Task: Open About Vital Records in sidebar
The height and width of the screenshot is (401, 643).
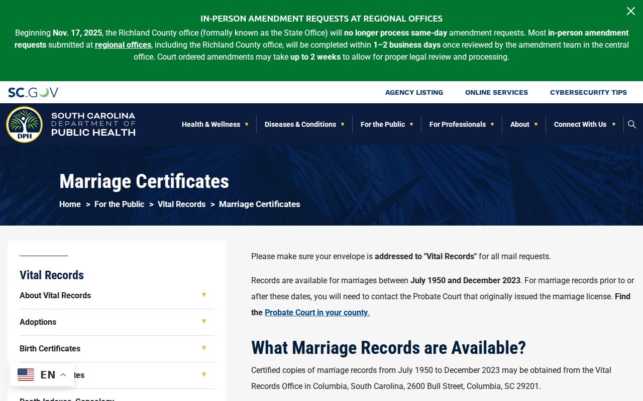Action: [x=55, y=295]
